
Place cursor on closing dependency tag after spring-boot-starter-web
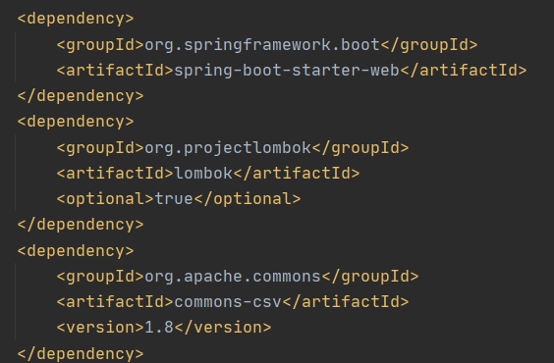click(81, 96)
